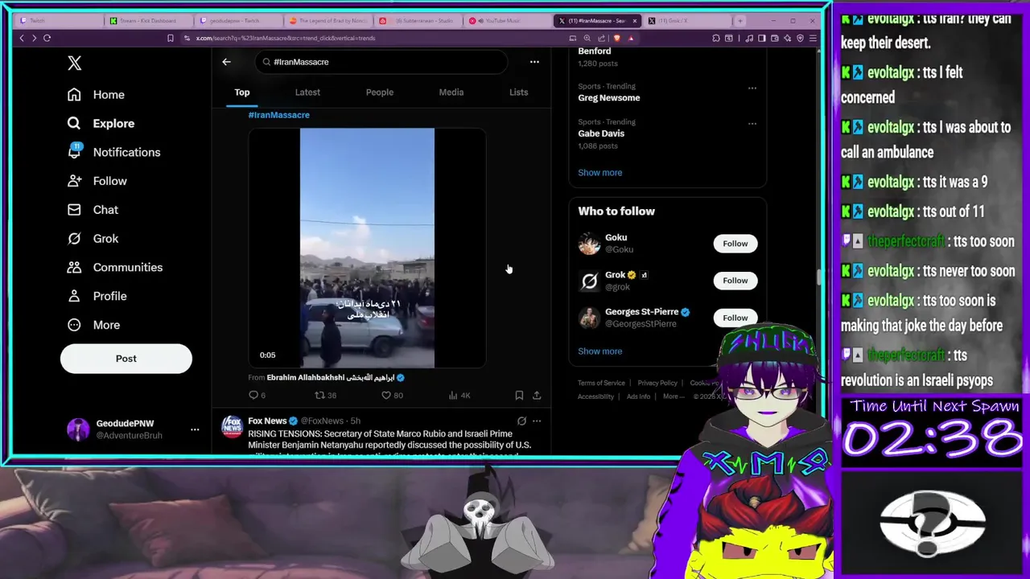
Task: Follow the Goku account
Action: 735,244
